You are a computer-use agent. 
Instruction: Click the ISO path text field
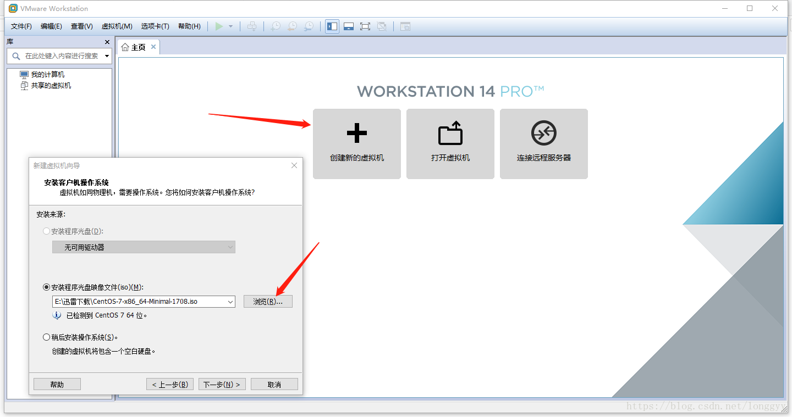[139, 302]
